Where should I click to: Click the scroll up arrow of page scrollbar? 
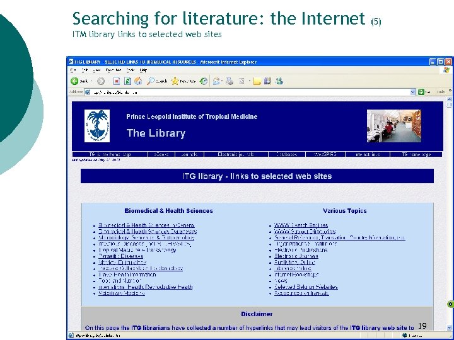click(x=450, y=99)
